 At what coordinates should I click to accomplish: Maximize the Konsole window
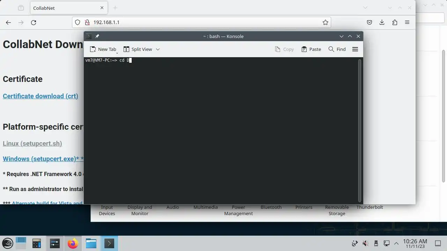[350, 36]
